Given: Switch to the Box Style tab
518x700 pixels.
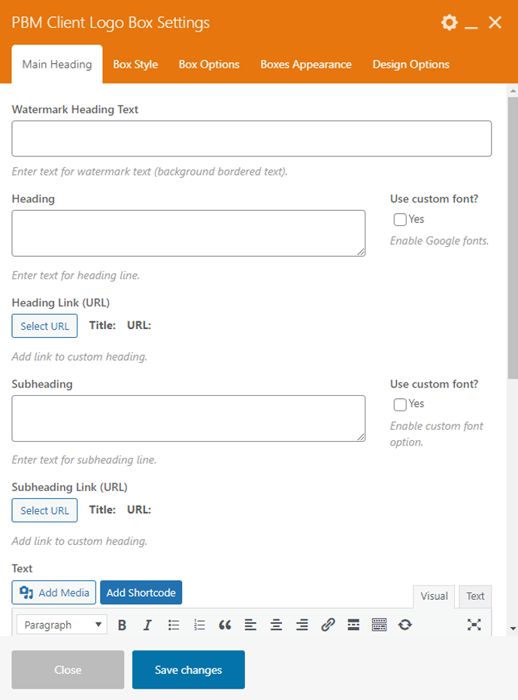Looking at the screenshot, I should [135, 65].
